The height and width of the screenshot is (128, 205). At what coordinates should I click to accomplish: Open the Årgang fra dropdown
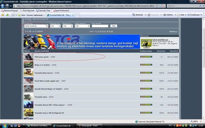click(x=55, y=26)
